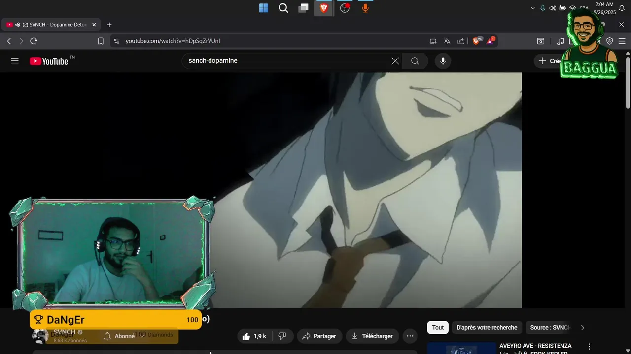Open more actions three-dot menu
The width and height of the screenshot is (631, 354).
410,336
